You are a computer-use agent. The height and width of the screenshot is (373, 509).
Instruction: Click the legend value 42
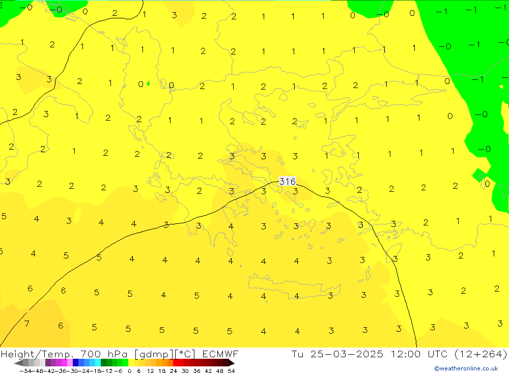[208, 371]
